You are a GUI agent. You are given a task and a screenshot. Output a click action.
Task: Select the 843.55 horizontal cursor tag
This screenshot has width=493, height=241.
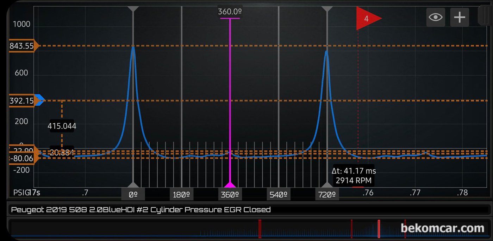[x=22, y=46]
